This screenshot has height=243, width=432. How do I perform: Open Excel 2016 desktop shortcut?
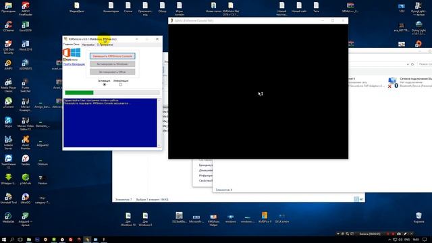pos(26,26)
